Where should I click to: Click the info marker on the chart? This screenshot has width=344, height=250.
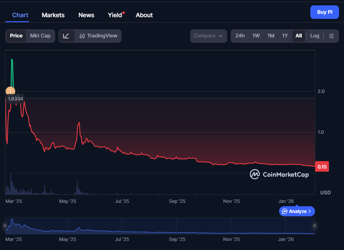10,91
